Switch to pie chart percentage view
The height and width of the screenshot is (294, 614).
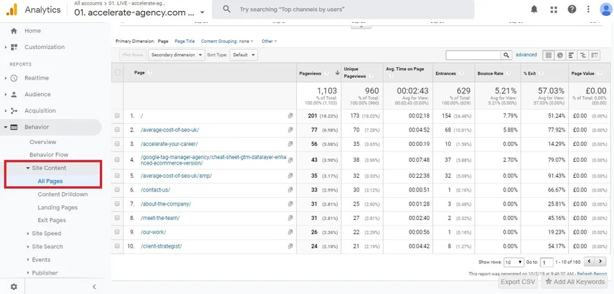pyautogui.click(x=560, y=55)
